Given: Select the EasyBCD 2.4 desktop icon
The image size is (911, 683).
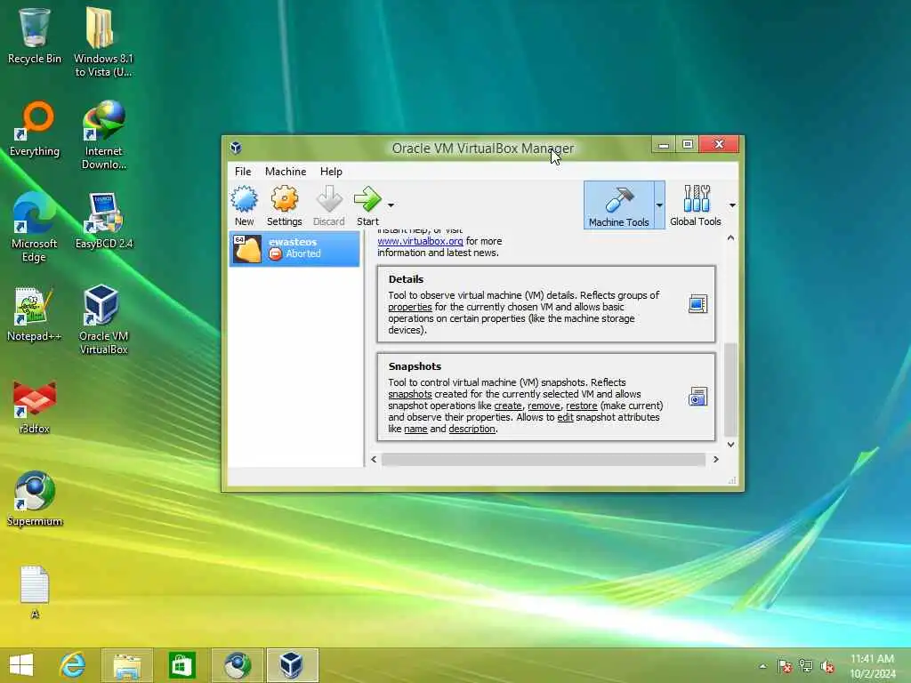Looking at the screenshot, I should click(104, 221).
